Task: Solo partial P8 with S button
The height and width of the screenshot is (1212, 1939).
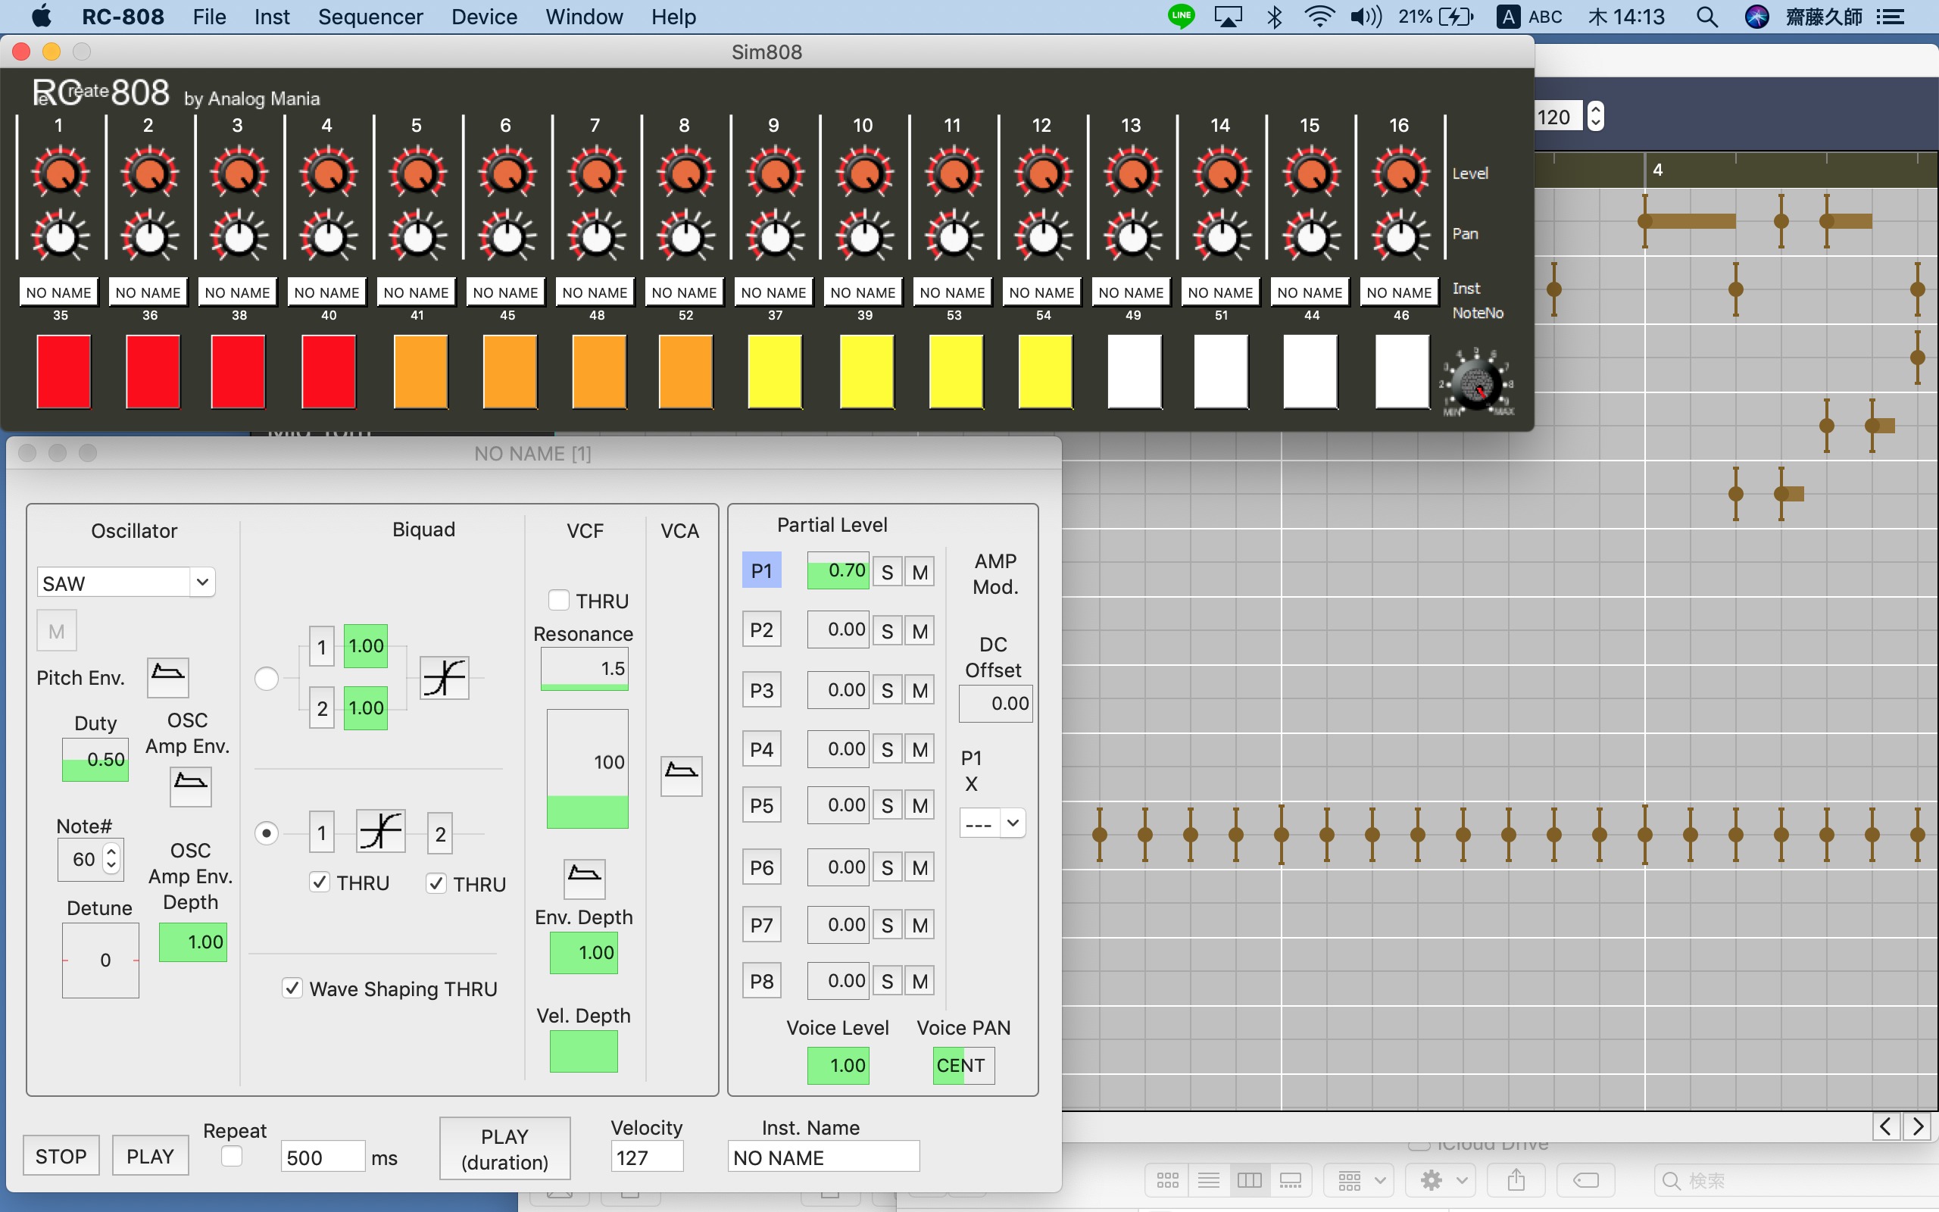Action: click(x=887, y=981)
